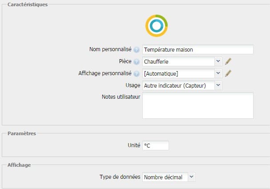Expand the Type de données dropdown arrow
Viewport: 270px width, 189px height.
coord(191,177)
